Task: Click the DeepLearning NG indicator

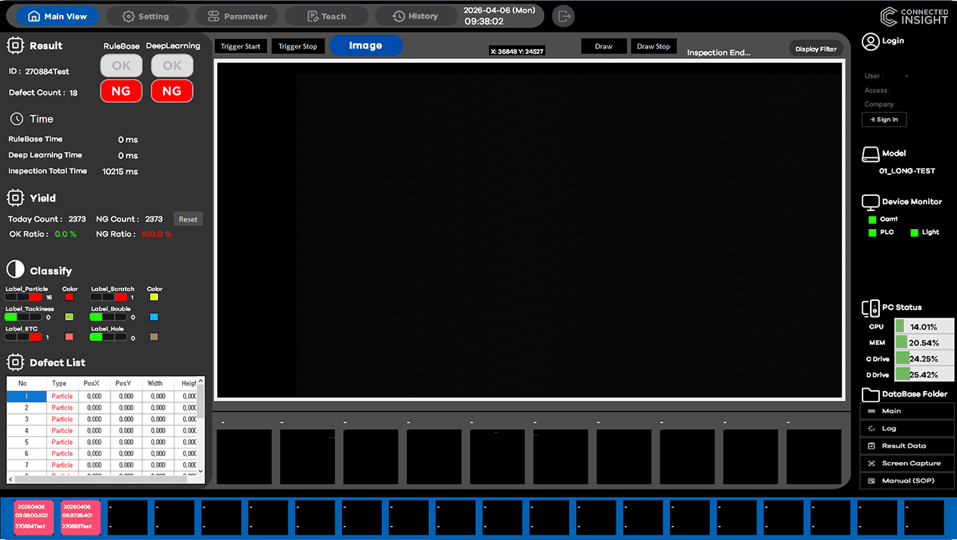Action: click(172, 91)
